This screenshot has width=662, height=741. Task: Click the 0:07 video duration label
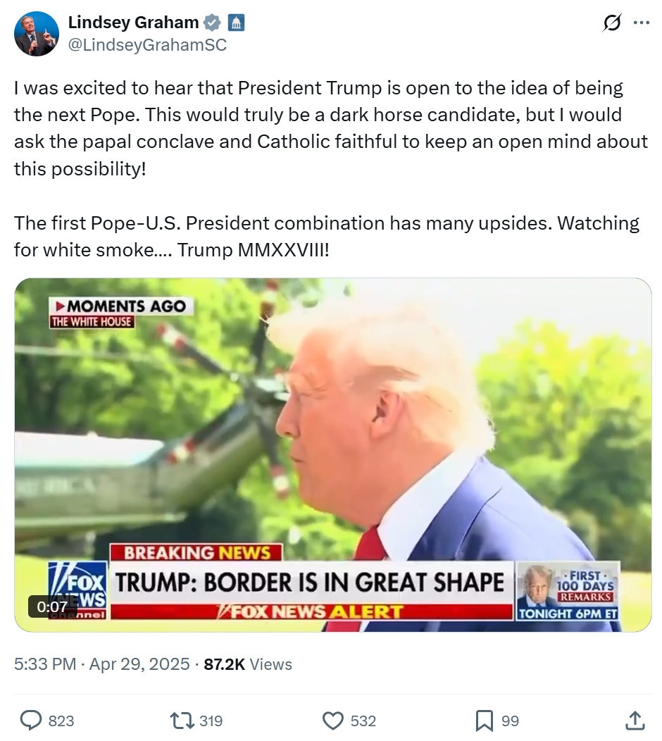point(52,606)
